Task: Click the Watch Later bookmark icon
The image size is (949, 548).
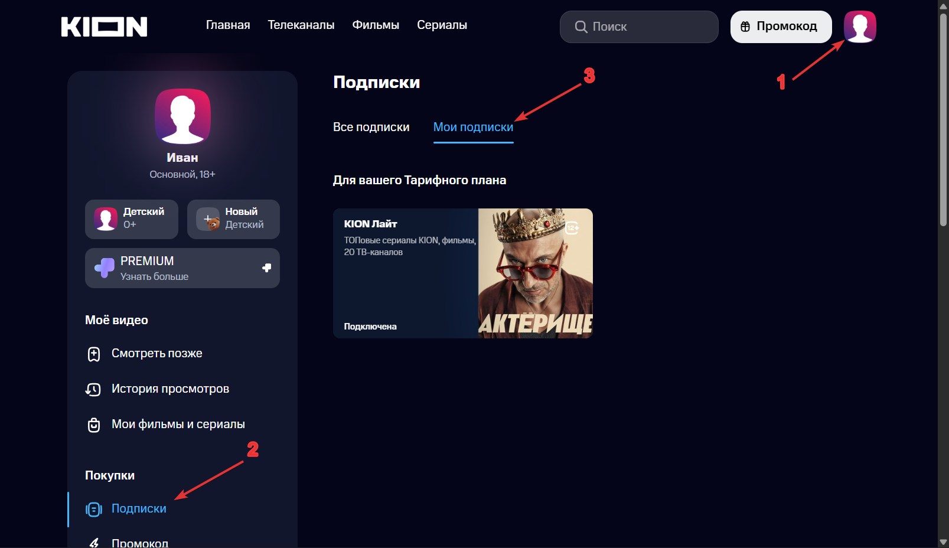Action: (x=94, y=354)
